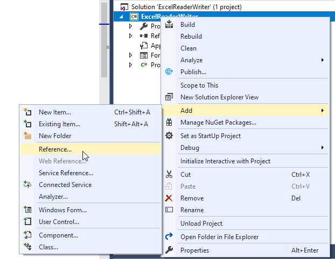This screenshot has height=259, width=335.
Task: Click the Class icon in Add submenu
Action: (x=27, y=247)
